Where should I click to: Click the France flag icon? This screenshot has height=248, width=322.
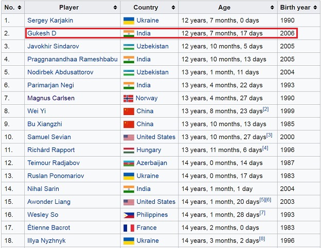click(129, 227)
